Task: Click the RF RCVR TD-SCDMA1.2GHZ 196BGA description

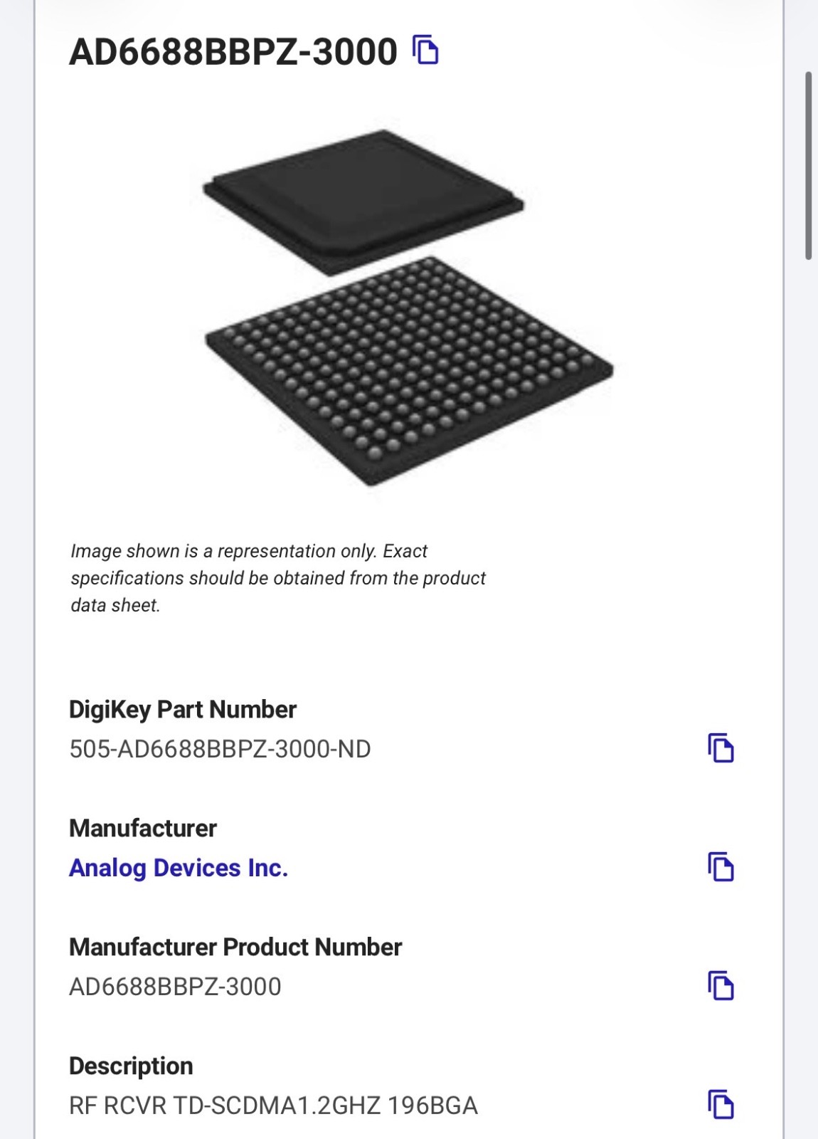Action: click(273, 1106)
